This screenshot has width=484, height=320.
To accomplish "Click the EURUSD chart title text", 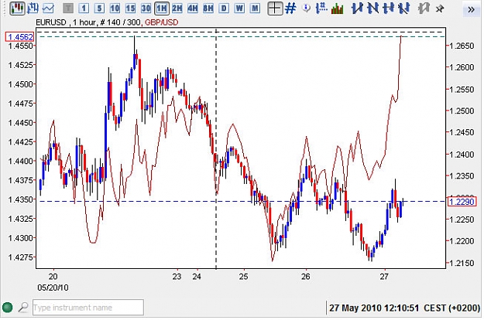I will (51, 22).
